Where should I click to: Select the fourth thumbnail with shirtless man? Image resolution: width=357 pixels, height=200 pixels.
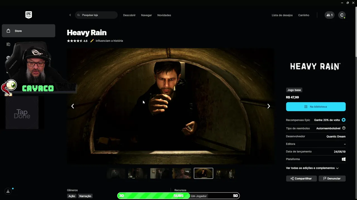(182, 173)
